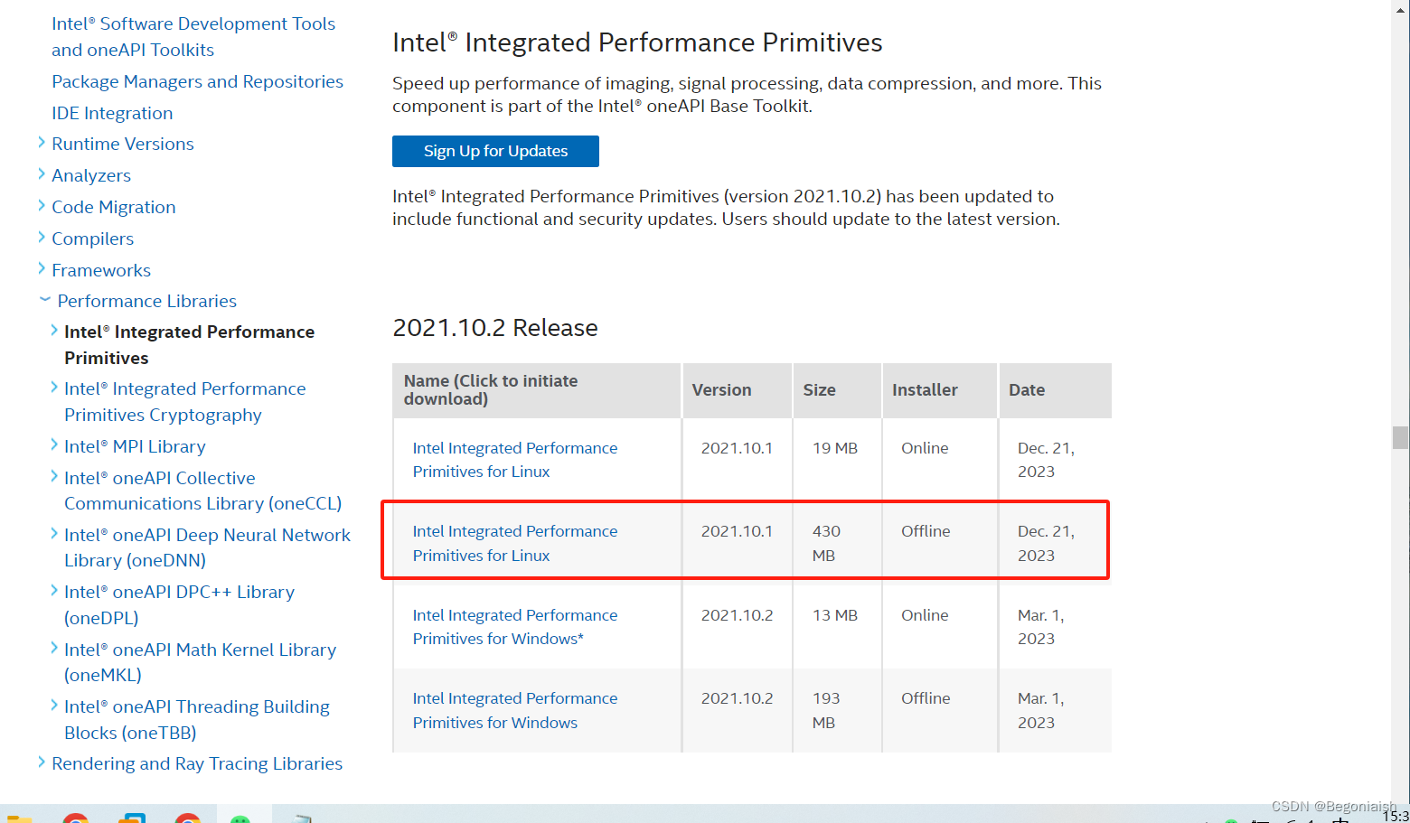Viewport: 1410px width, 823px height.
Task: Open oneAPI DPC++ Library (oneDPL) link
Action: click(179, 605)
